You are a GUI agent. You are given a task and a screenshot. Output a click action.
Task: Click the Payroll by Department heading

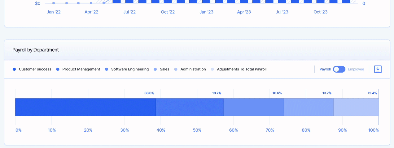click(x=36, y=50)
